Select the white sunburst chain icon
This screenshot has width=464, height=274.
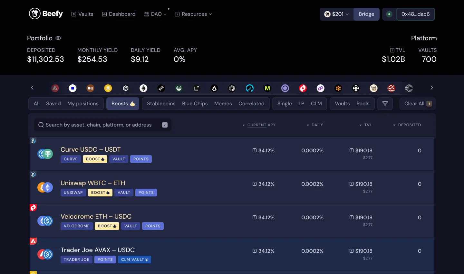point(232,88)
